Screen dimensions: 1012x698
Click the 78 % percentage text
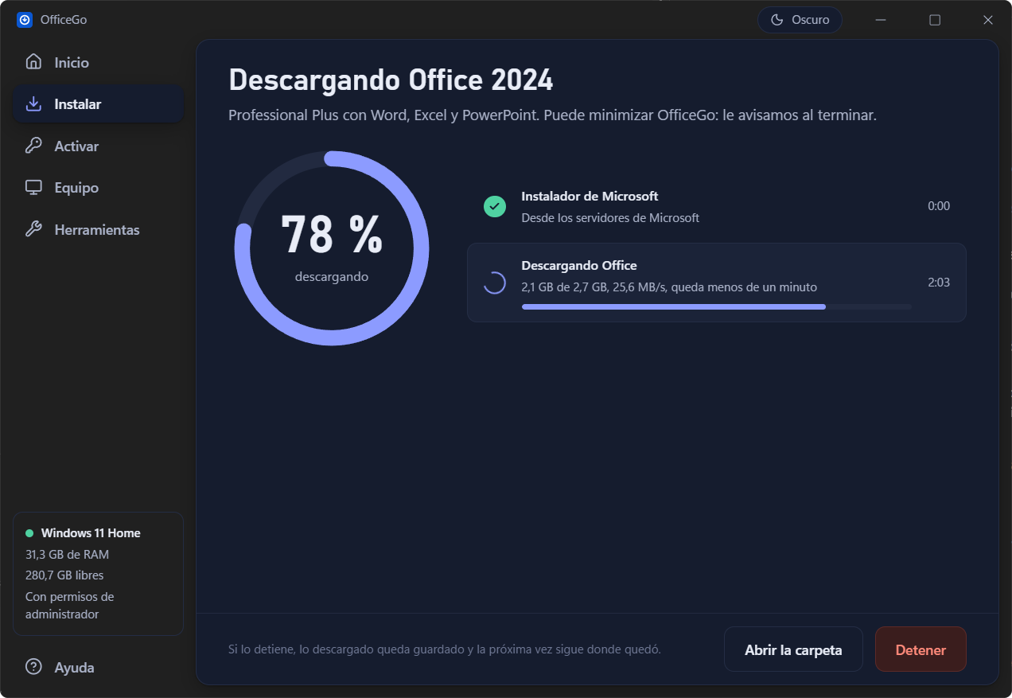coord(332,233)
